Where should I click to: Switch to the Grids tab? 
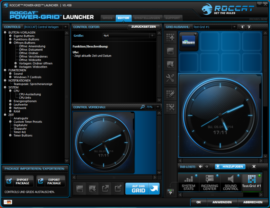pyautogui.click(x=108, y=18)
